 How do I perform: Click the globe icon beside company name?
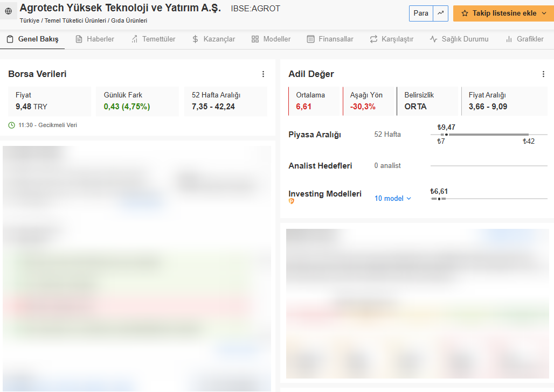click(x=9, y=11)
